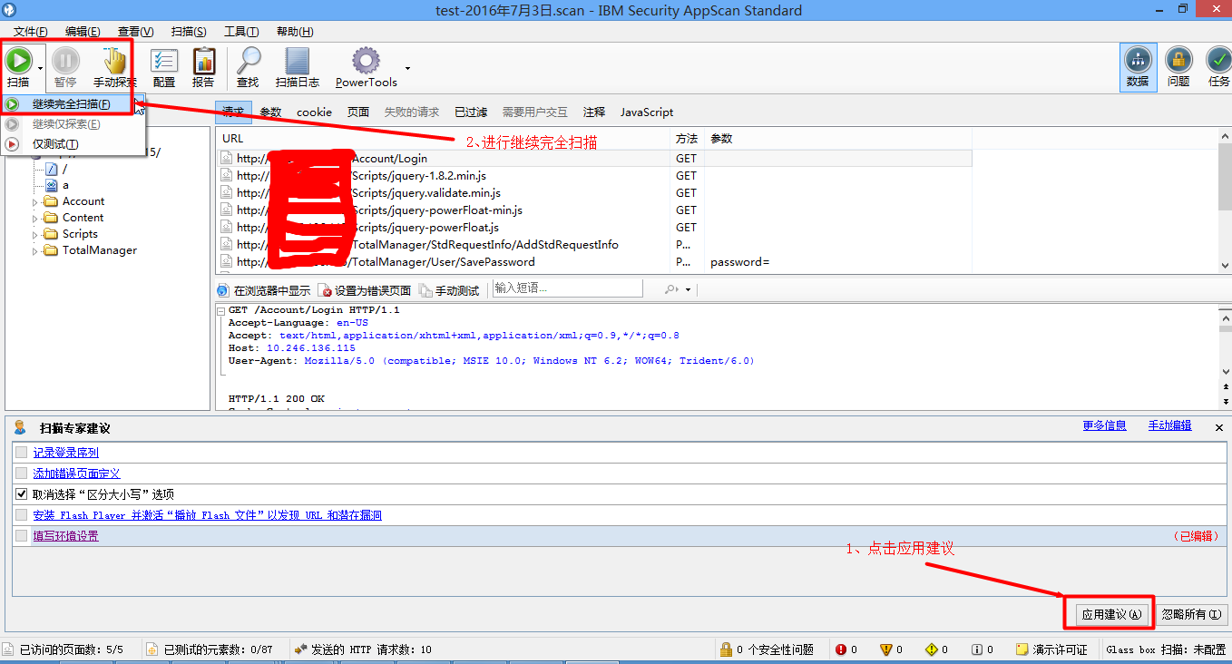
Task: Click the 应用建议(A) button
Action: (x=1111, y=614)
